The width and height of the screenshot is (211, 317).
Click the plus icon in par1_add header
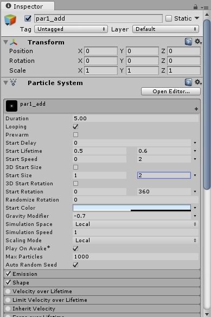tap(196, 109)
